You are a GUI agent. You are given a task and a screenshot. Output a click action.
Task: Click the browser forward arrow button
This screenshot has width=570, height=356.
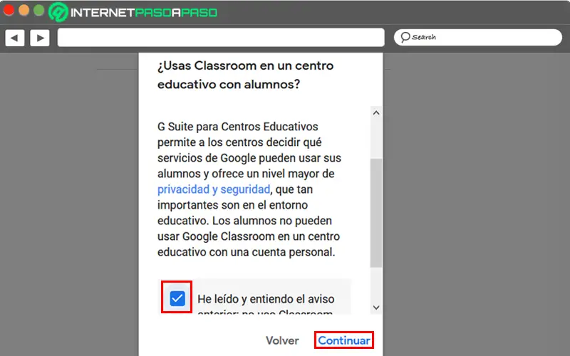click(40, 38)
